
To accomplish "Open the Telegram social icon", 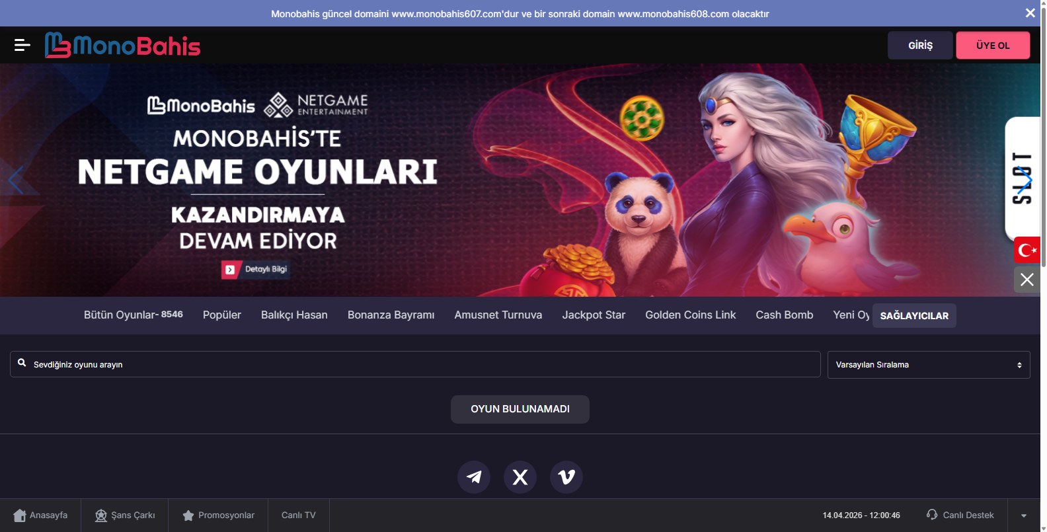I will coord(474,477).
